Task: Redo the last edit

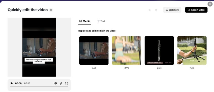Action: [x=156, y=10]
